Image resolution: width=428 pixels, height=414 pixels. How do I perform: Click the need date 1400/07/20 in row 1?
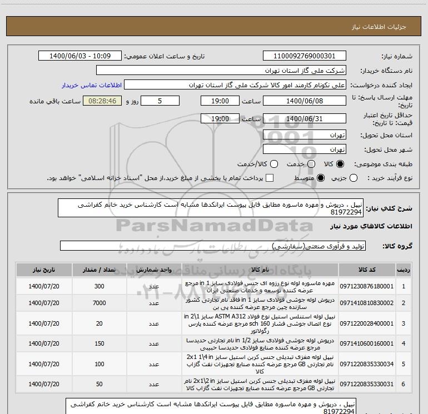44,286
